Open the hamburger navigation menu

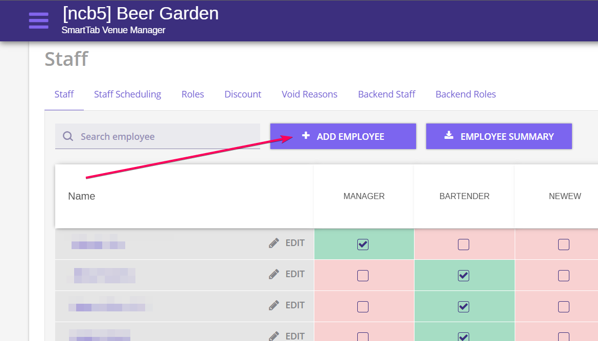[x=39, y=20]
